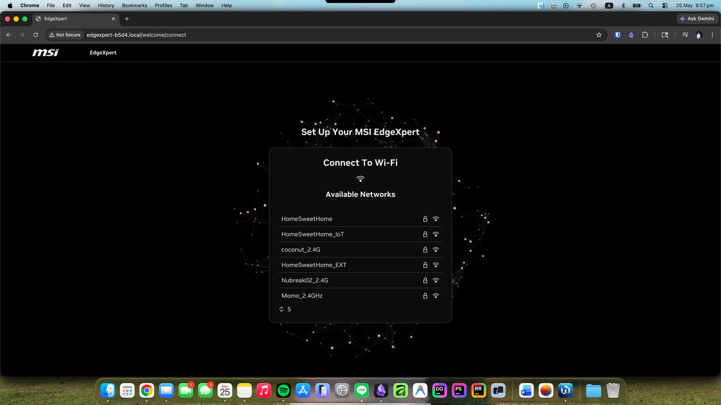Screen dimensions: 721x405
Task: Click the lock icon for HomeSweetHome_IoT
Action: pyautogui.click(x=425, y=234)
